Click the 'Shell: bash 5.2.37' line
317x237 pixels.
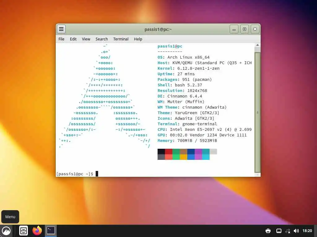click(180, 85)
